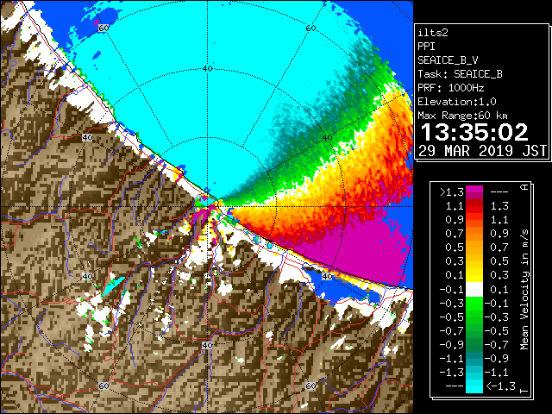Click the magenta swatch atop the velocity scale
The width and height of the screenshot is (552, 414).
474,189
